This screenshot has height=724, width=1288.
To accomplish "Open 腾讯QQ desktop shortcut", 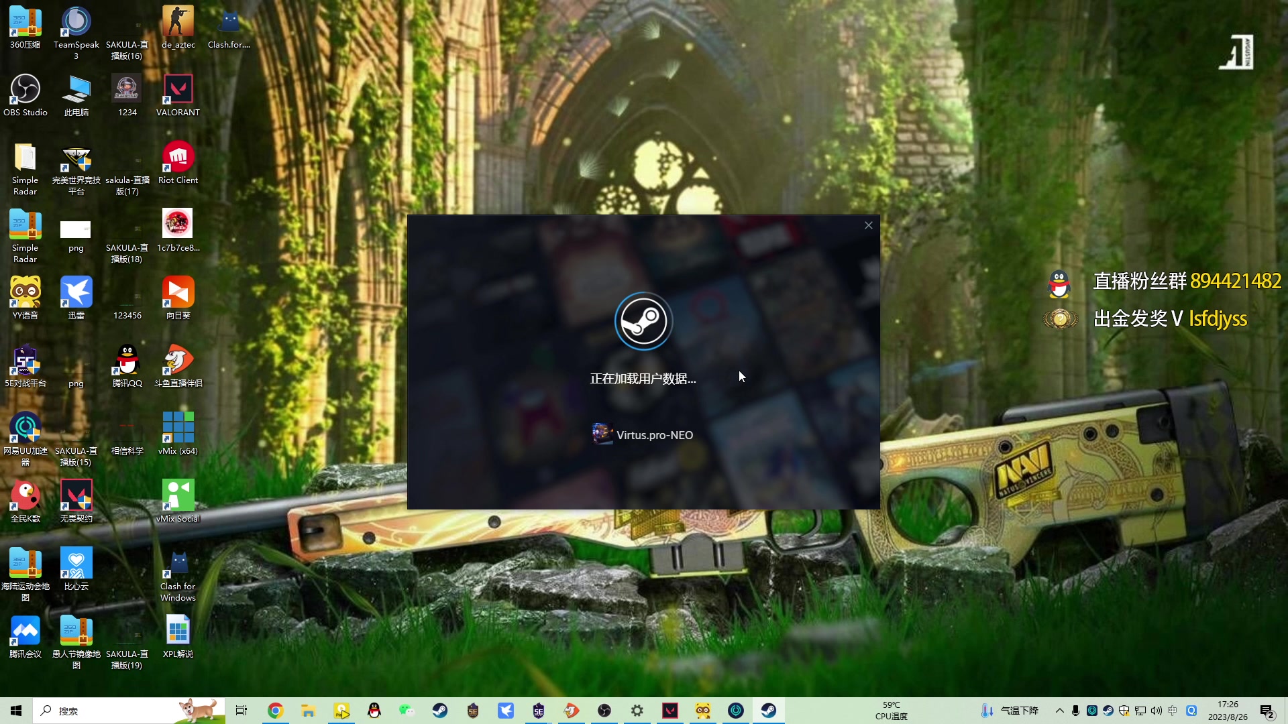I will [127, 366].
